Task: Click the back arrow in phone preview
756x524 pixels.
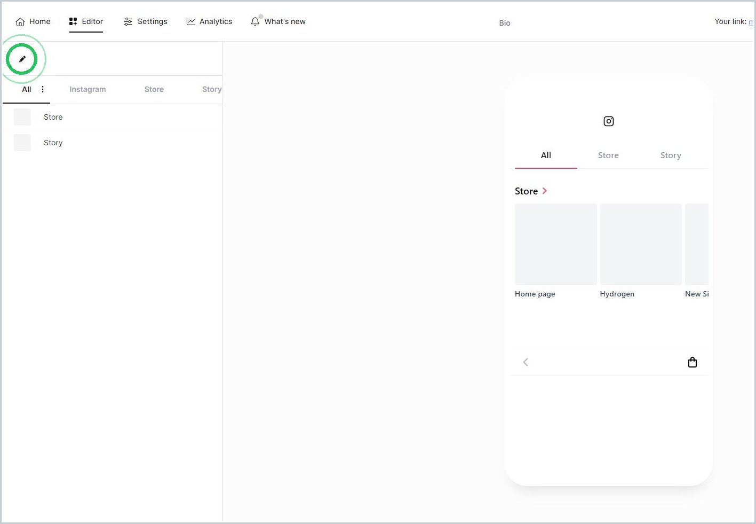Action: [x=526, y=362]
